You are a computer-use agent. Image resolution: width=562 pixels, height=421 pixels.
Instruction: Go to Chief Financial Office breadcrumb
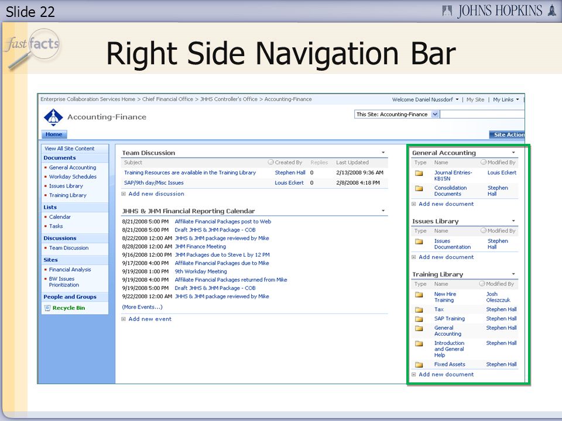click(x=167, y=99)
